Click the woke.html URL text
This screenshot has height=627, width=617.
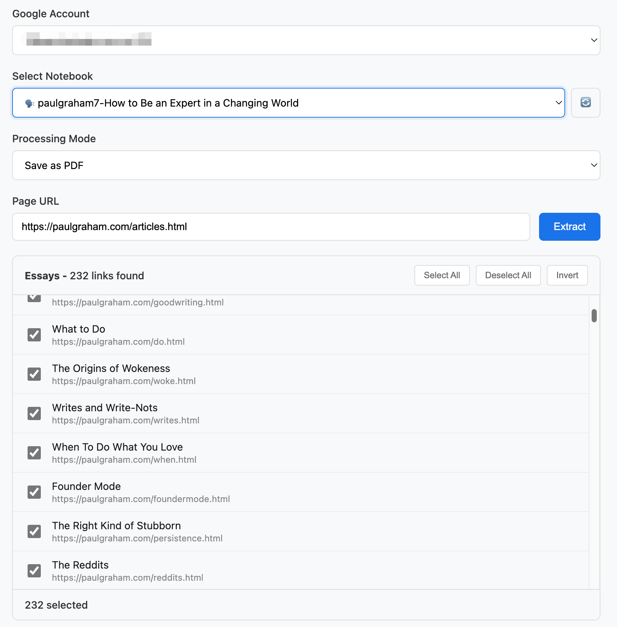pos(124,381)
